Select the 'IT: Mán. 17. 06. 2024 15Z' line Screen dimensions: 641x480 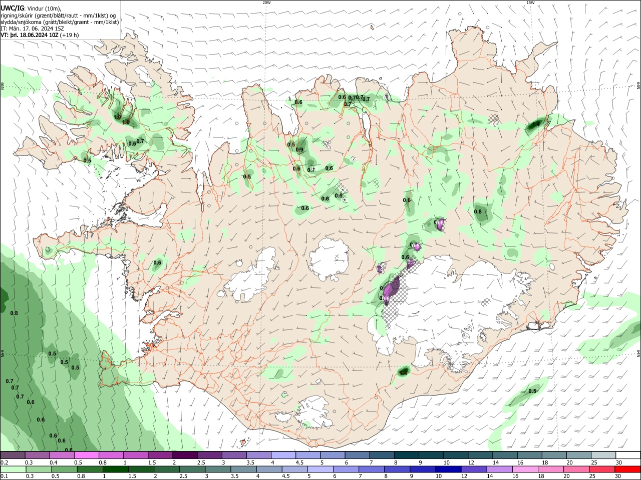coord(32,28)
